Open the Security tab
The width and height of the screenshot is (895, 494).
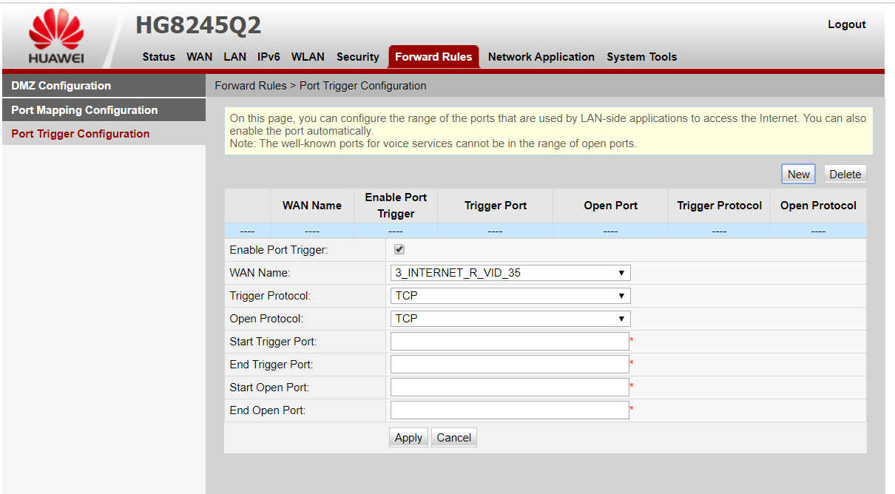point(357,57)
